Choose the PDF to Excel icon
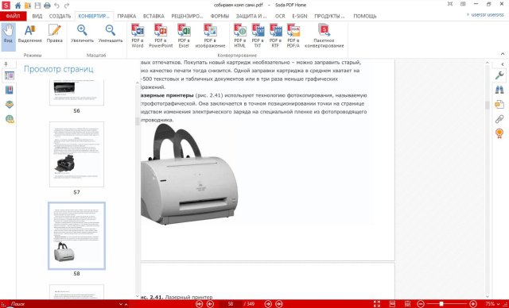The height and width of the screenshot is (308, 509). 184,36
